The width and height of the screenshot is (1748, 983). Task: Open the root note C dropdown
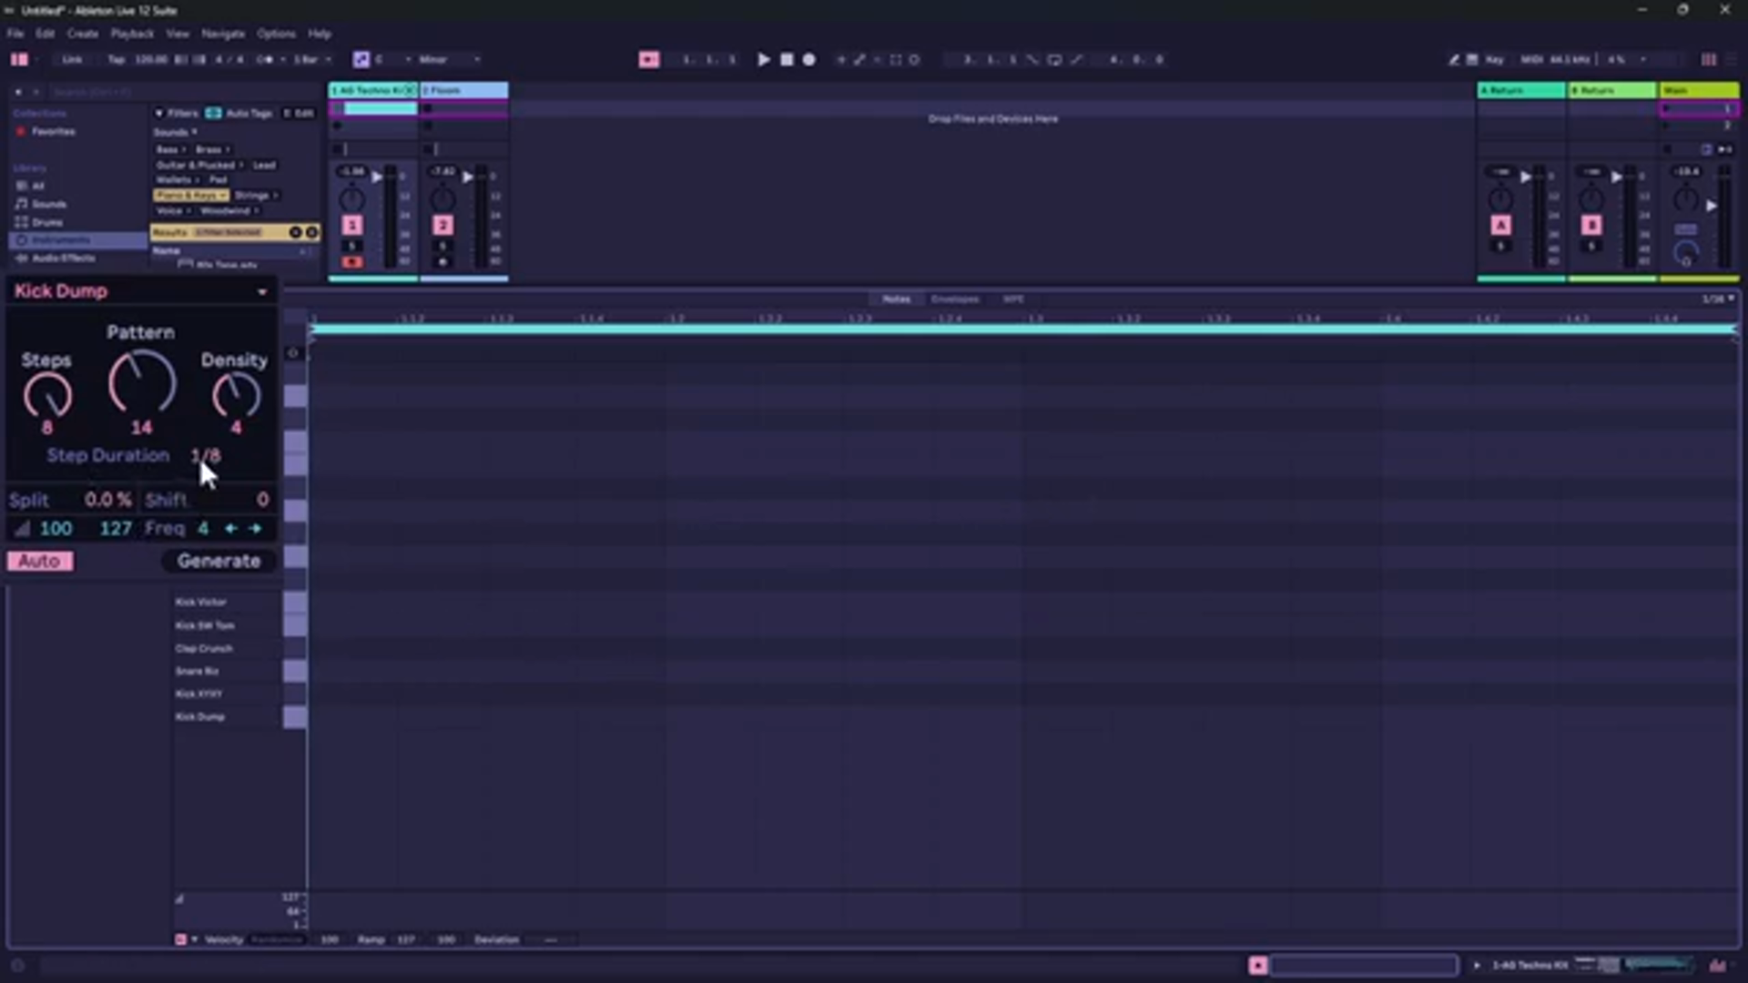(x=391, y=59)
